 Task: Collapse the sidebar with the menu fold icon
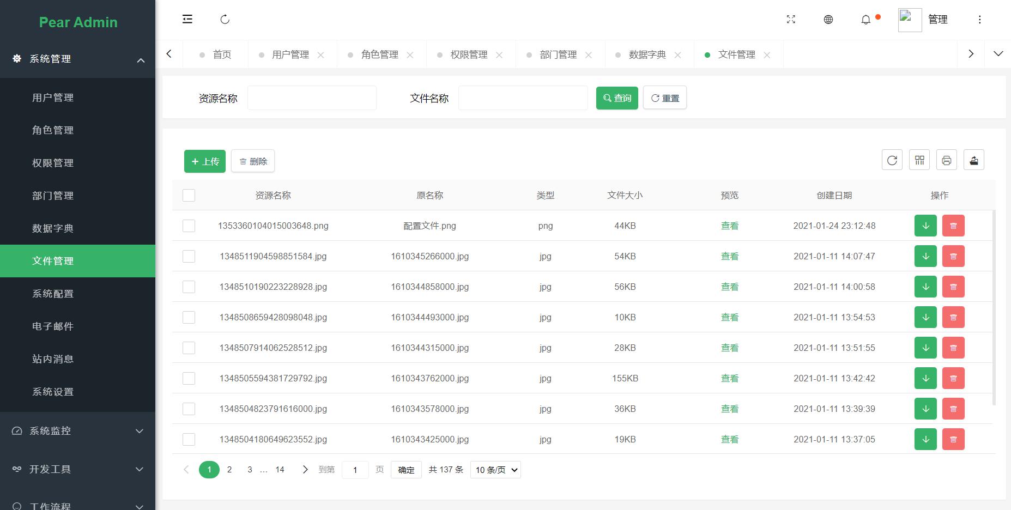tap(187, 19)
